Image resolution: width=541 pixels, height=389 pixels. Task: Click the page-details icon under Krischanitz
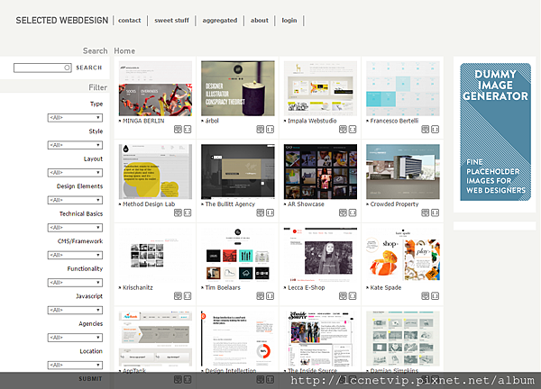[x=178, y=295]
